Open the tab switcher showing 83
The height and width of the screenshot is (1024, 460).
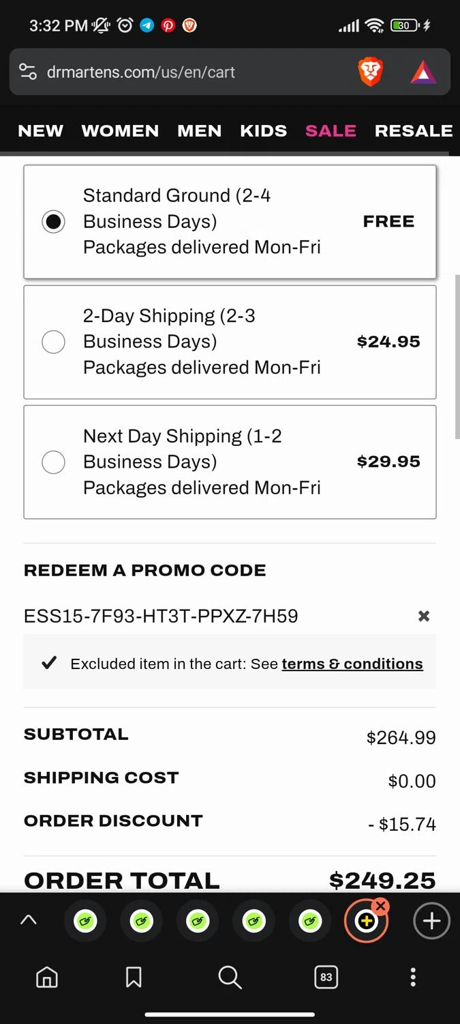tap(326, 977)
